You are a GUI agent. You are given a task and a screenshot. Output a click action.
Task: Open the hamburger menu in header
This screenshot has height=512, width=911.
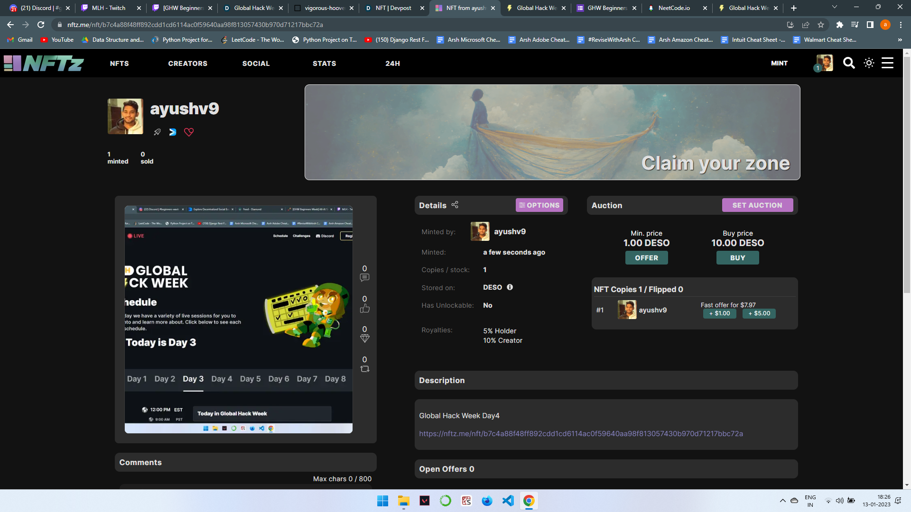887,63
